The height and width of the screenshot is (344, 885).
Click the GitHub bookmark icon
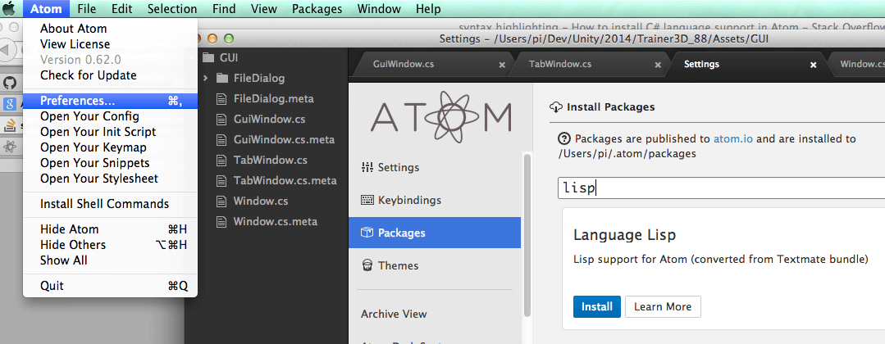(11, 83)
